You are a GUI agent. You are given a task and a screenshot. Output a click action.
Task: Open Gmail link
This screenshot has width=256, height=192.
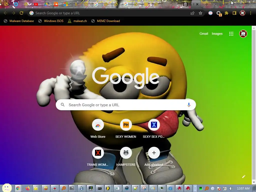click(x=203, y=34)
